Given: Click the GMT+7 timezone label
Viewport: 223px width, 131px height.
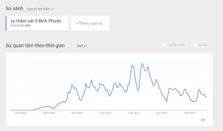Looking at the screenshot, I should coord(82,46).
